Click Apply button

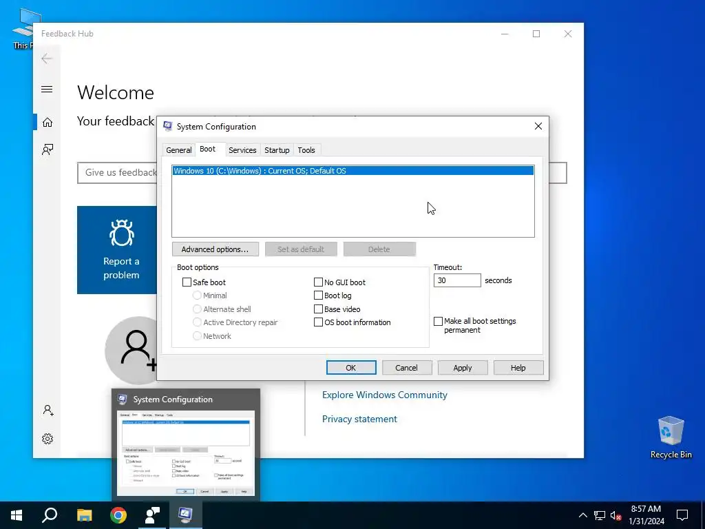[x=463, y=368]
